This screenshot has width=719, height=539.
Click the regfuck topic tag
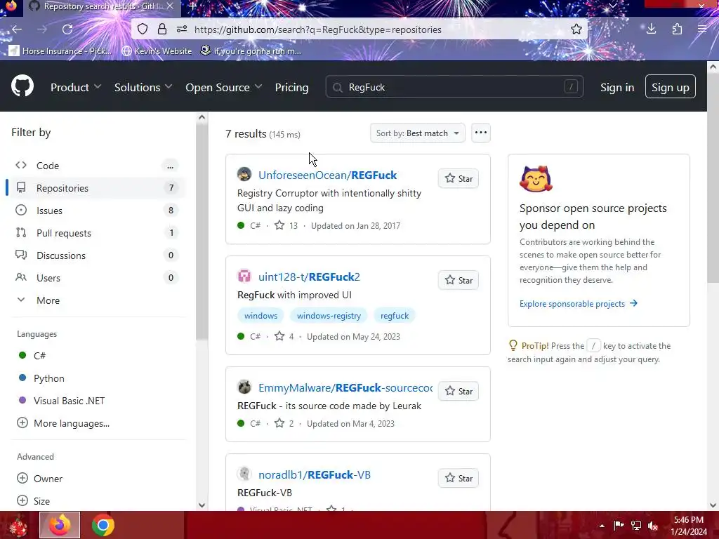395,315
